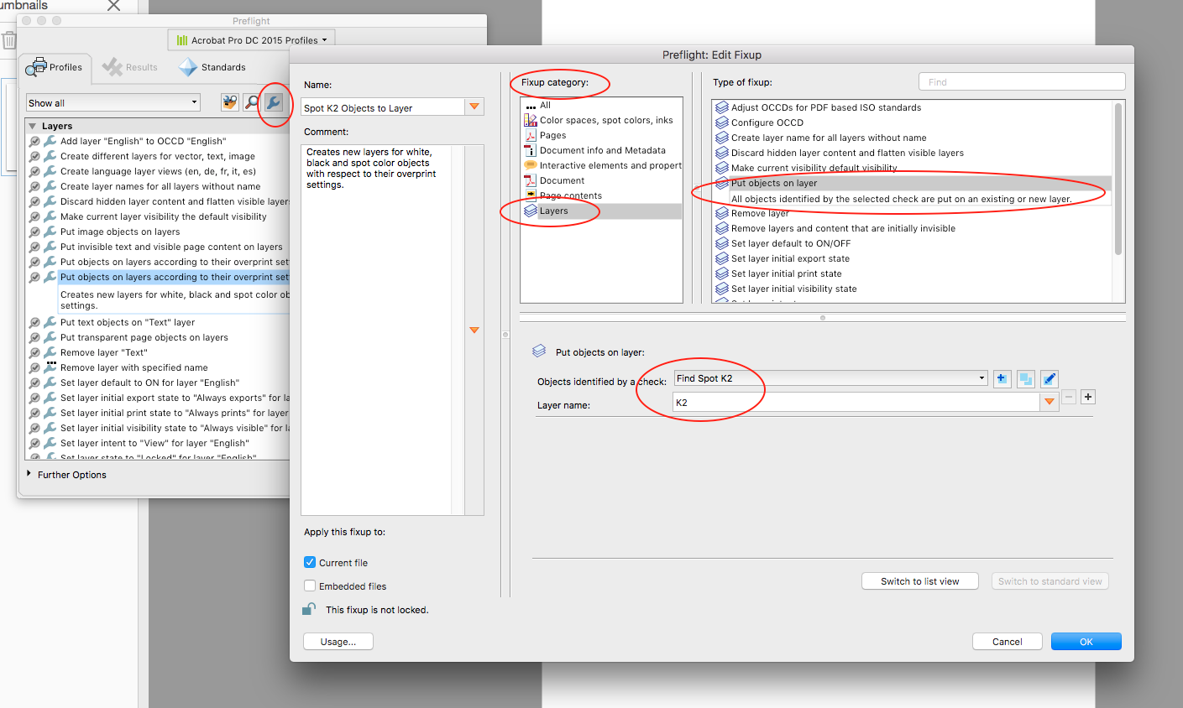The width and height of the screenshot is (1183, 708).
Task: Click the trash icon in the Thumbnails panel
Action: coord(9,39)
